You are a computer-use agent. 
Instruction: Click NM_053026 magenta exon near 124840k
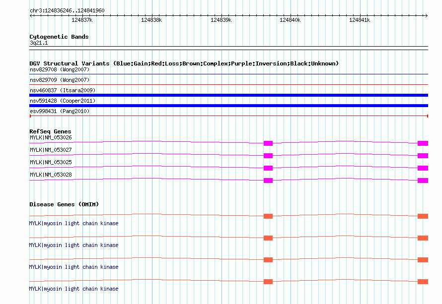point(268,143)
